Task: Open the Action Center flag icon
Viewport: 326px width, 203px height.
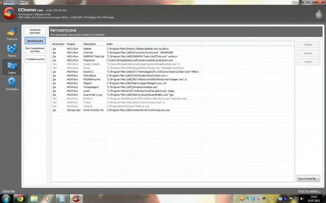Action: [x=291, y=199]
